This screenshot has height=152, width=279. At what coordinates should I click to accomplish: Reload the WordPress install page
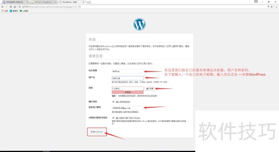11,7
